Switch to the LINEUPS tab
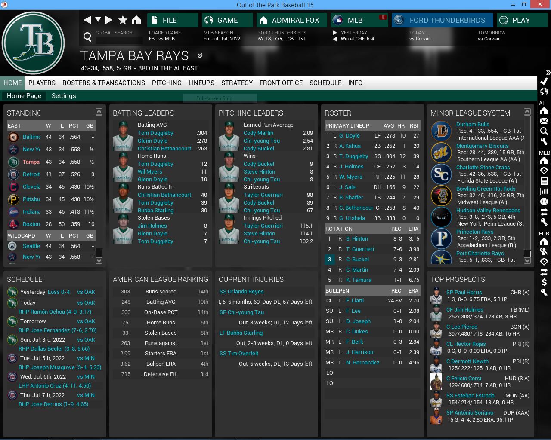 [201, 83]
